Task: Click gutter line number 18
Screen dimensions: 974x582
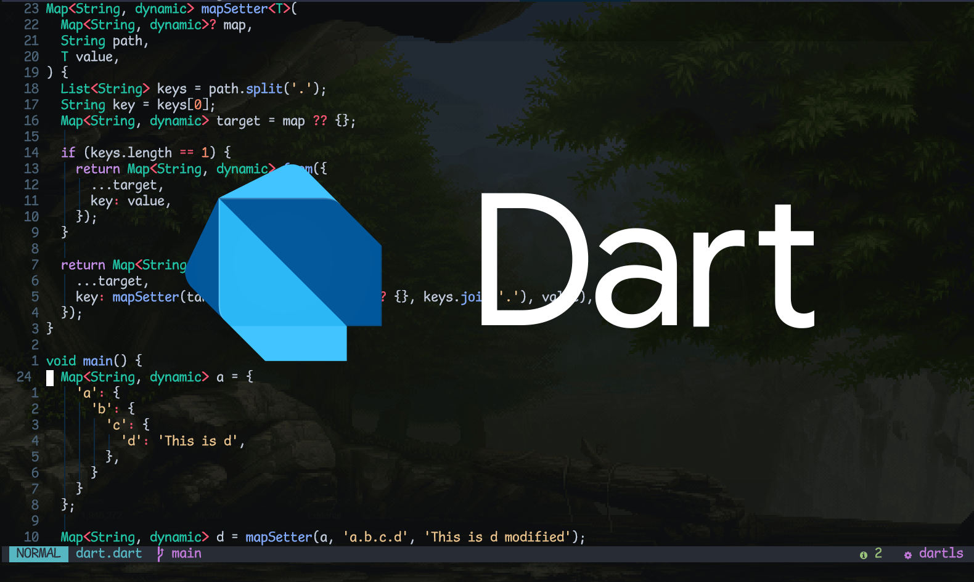Action: point(31,89)
